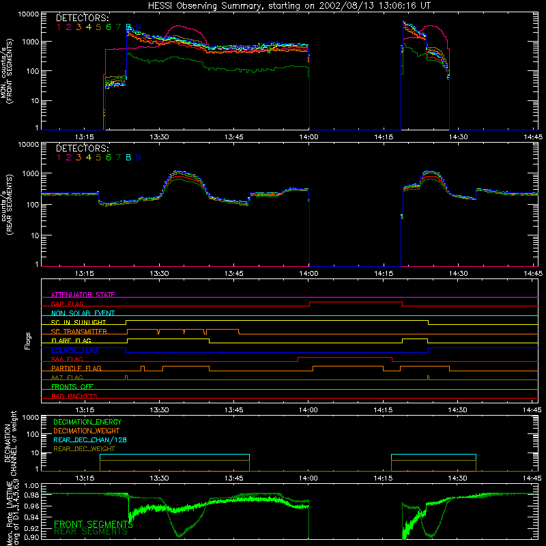Image resolution: width=546 pixels, height=546 pixels.
Task: Click 0.94 y-axis label on livetime plot
Action: click(31, 517)
